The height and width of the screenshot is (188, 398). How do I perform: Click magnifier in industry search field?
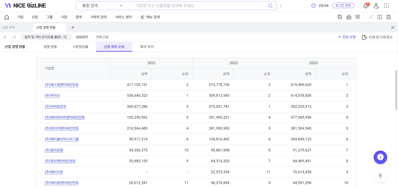pyautogui.click(x=65, y=37)
